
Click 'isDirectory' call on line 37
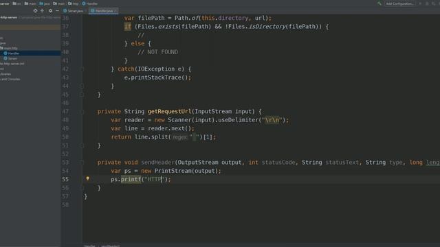(x=267, y=27)
